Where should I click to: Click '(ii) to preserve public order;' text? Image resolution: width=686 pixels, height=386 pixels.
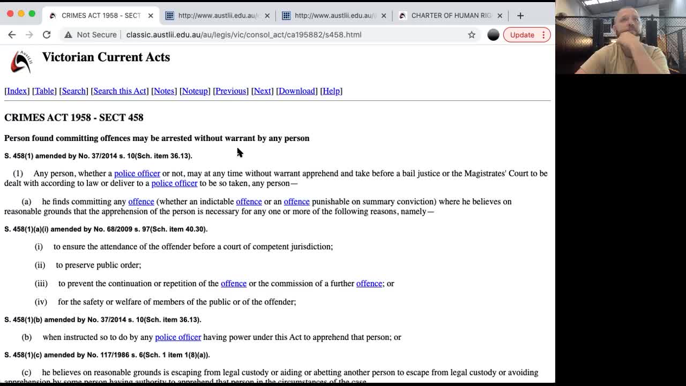point(88,265)
